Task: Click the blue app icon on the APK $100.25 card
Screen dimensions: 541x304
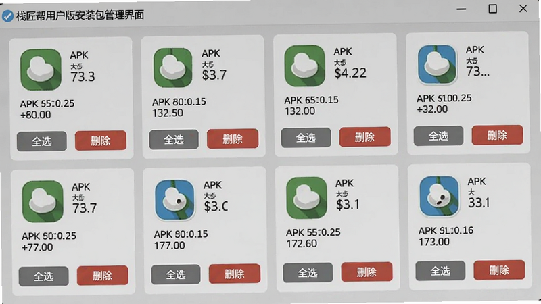Action: coord(437,64)
